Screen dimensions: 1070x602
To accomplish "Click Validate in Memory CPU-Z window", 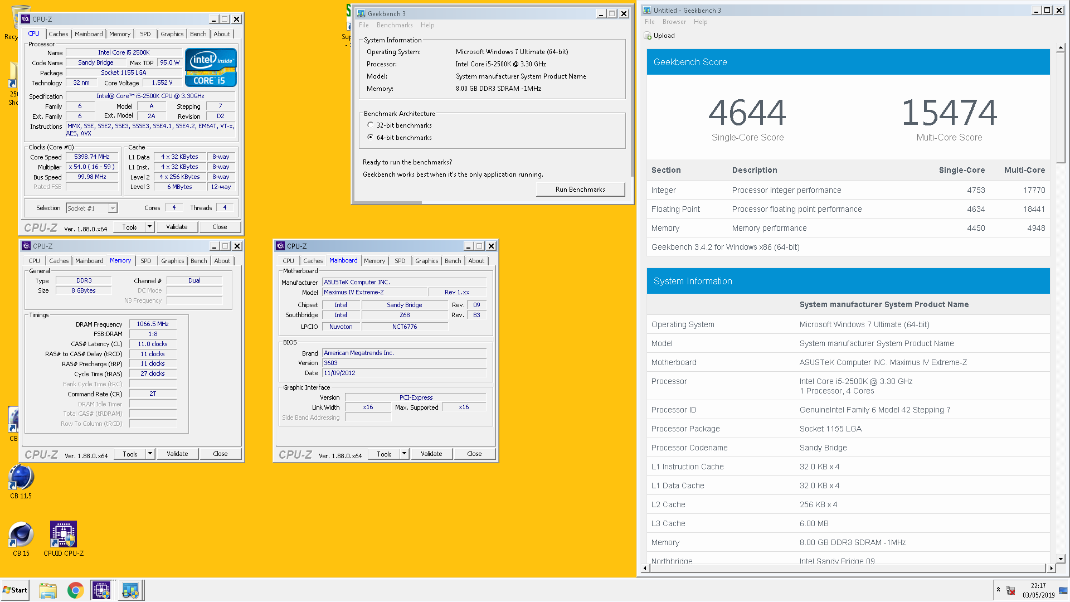I will 177,454.
